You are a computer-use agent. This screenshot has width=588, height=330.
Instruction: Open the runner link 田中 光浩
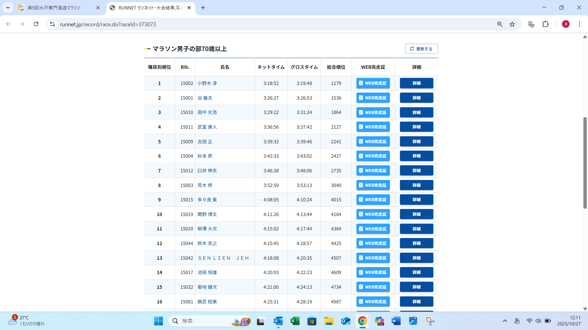[x=207, y=112]
